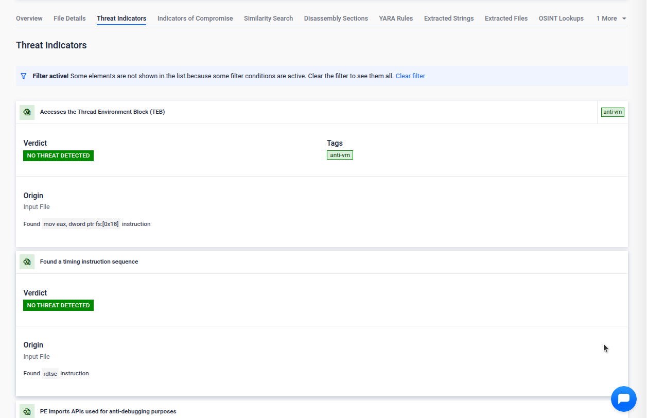Select the Extracted Strings tab
647x418 pixels.
(x=449, y=19)
